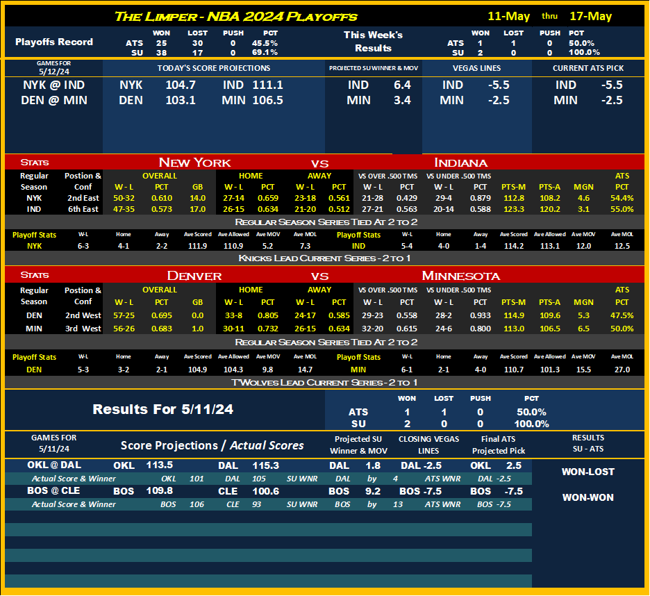The width and height of the screenshot is (650, 596).
Task: Select DEN playoff record "5-3"
Action: pyautogui.click(x=83, y=370)
